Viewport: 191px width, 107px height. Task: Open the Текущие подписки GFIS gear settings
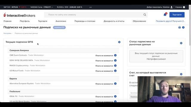pyautogui.click(x=119, y=42)
